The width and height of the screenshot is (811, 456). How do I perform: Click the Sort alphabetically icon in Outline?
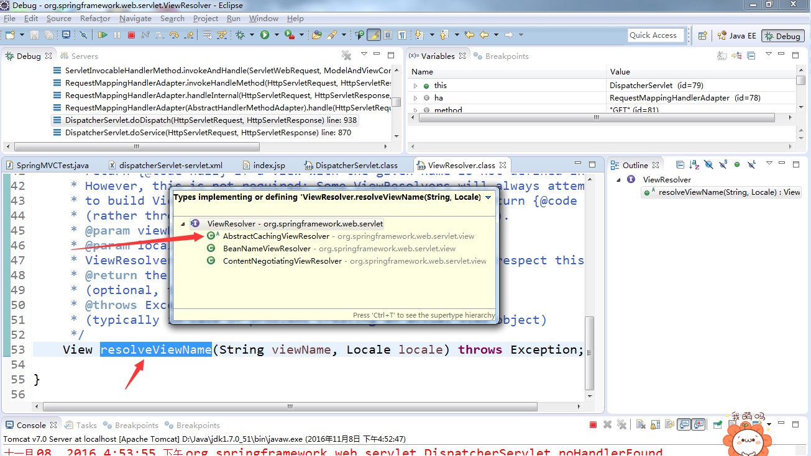point(694,165)
